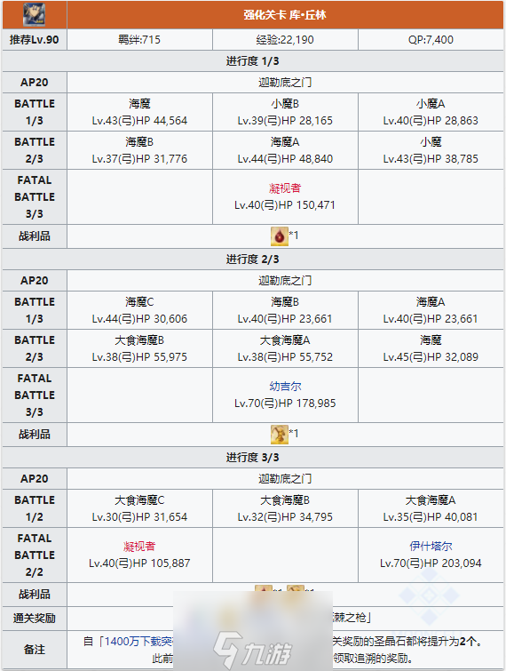506x671 pixels.
Task: Click the 海魔C Lv.44 enemy cell
Action: (139, 310)
